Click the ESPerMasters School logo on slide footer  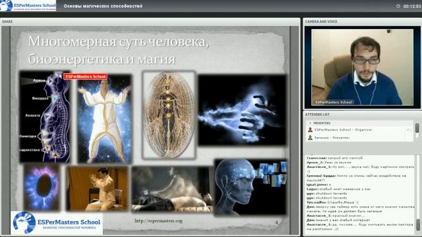pyautogui.click(x=57, y=223)
